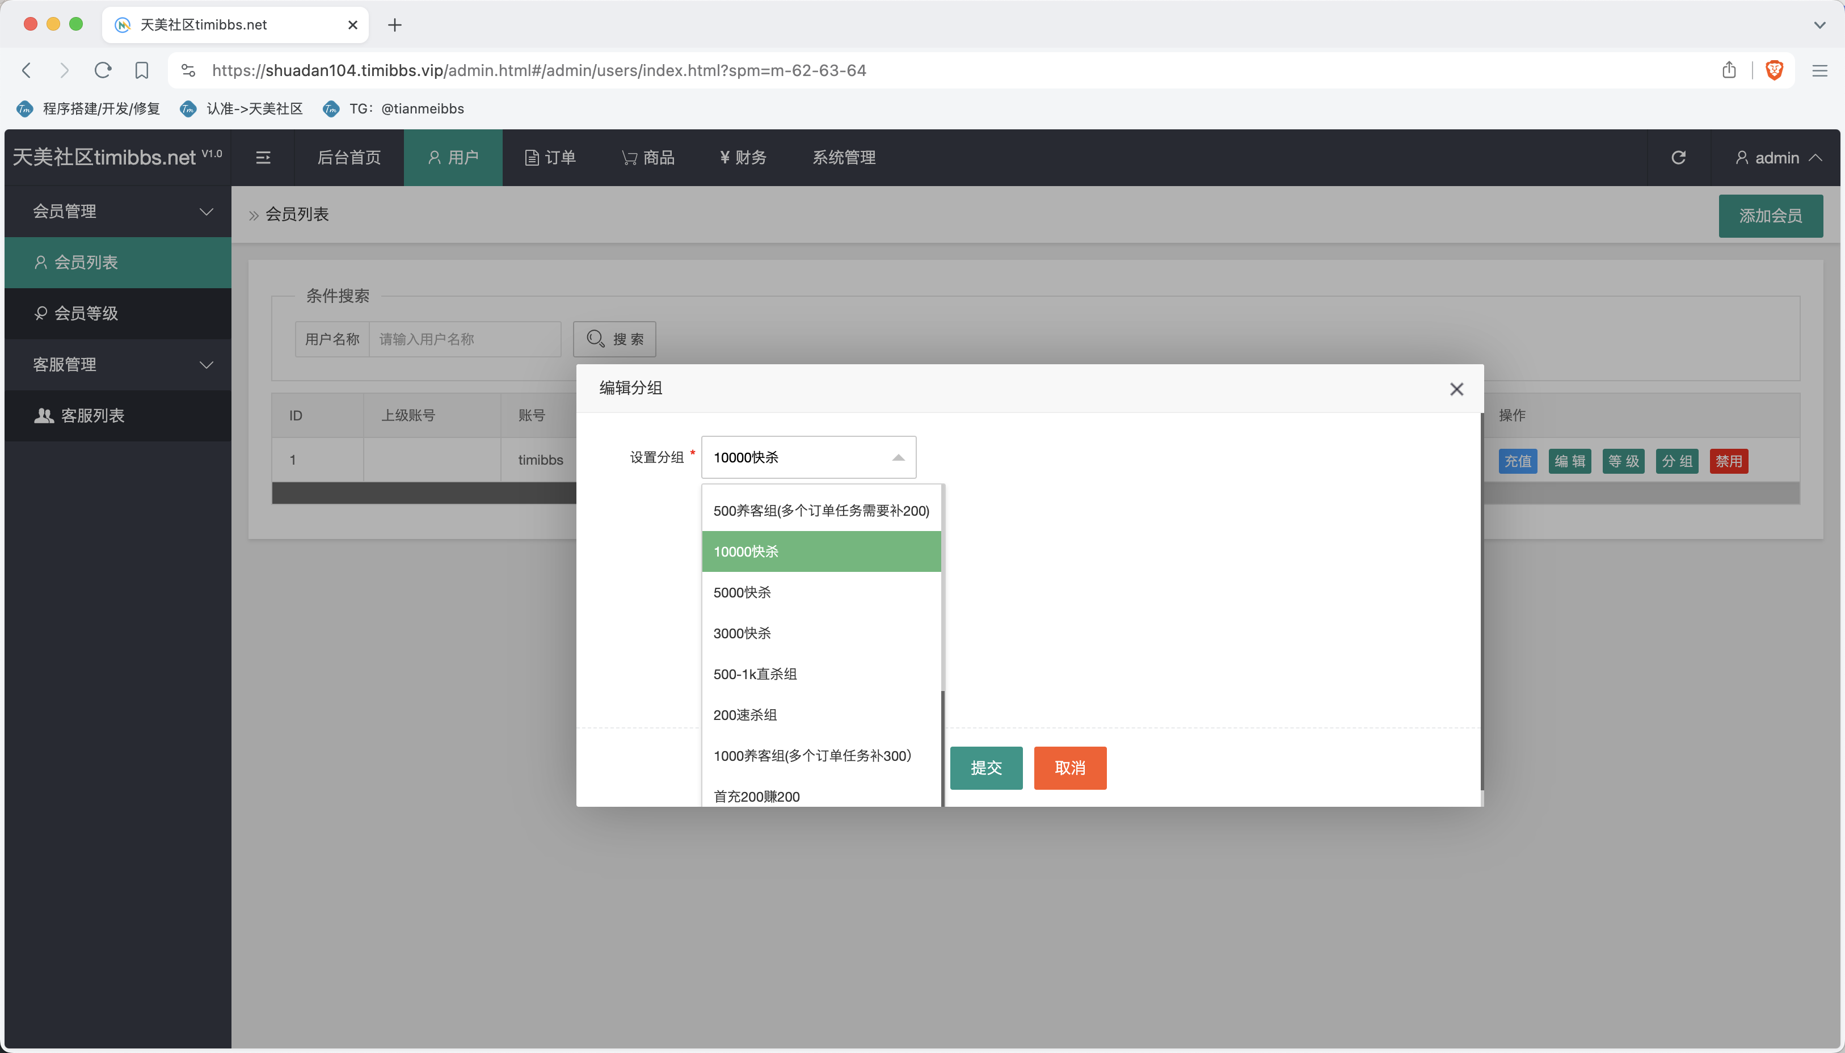Choose the 200速杀组 option

745,714
